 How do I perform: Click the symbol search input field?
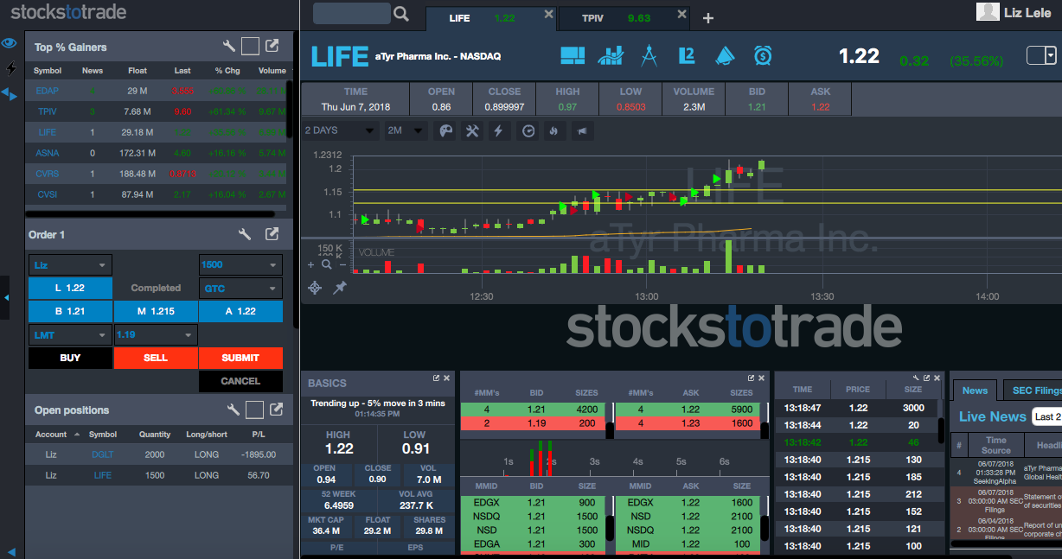(351, 13)
